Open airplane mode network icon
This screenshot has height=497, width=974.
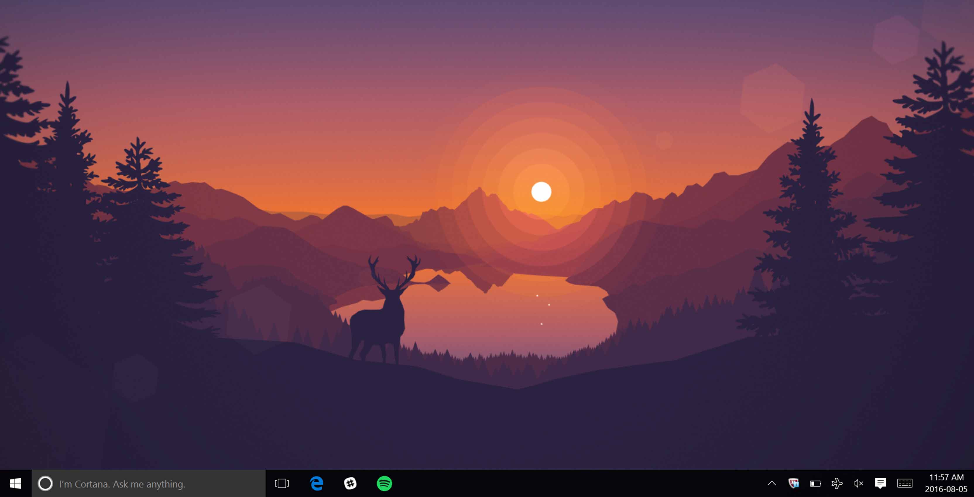pyautogui.click(x=837, y=483)
